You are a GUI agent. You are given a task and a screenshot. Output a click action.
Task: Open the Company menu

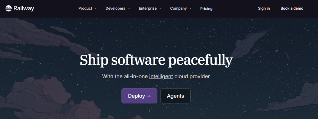click(x=179, y=8)
